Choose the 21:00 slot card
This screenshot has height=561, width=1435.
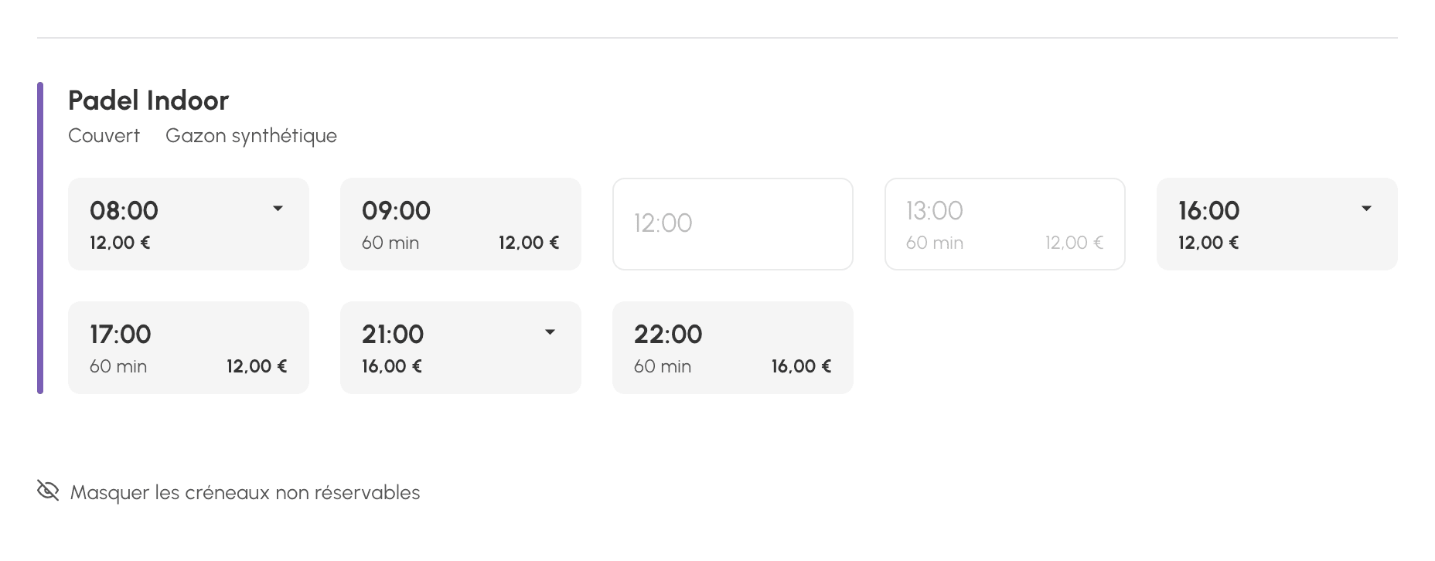(x=461, y=348)
